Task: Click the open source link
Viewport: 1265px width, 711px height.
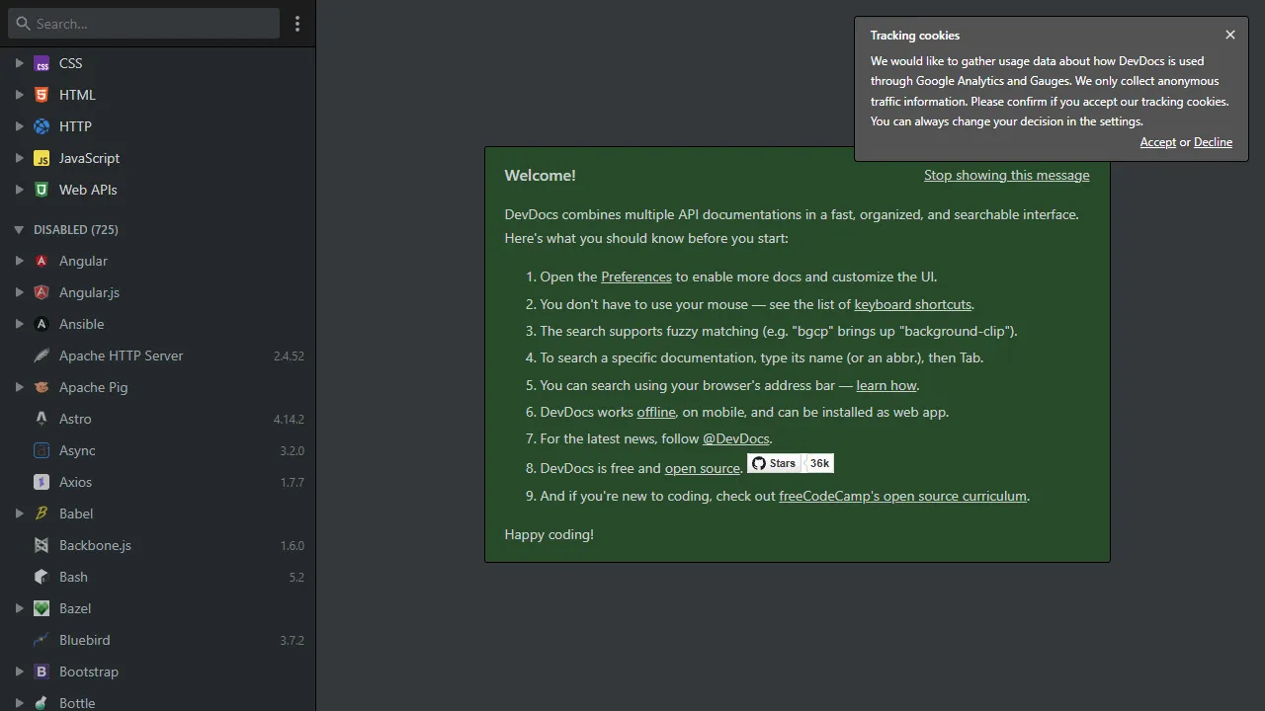Action: tap(703, 468)
